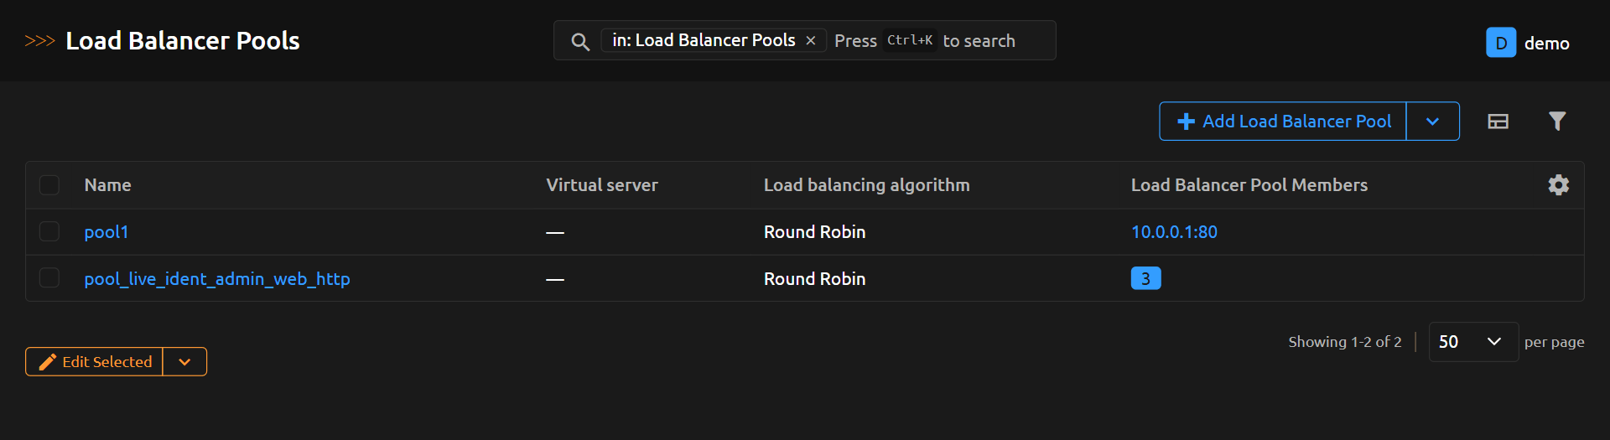Image resolution: width=1610 pixels, height=440 pixels.
Task: Open the filter funnel icon
Action: tap(1556, 122)
